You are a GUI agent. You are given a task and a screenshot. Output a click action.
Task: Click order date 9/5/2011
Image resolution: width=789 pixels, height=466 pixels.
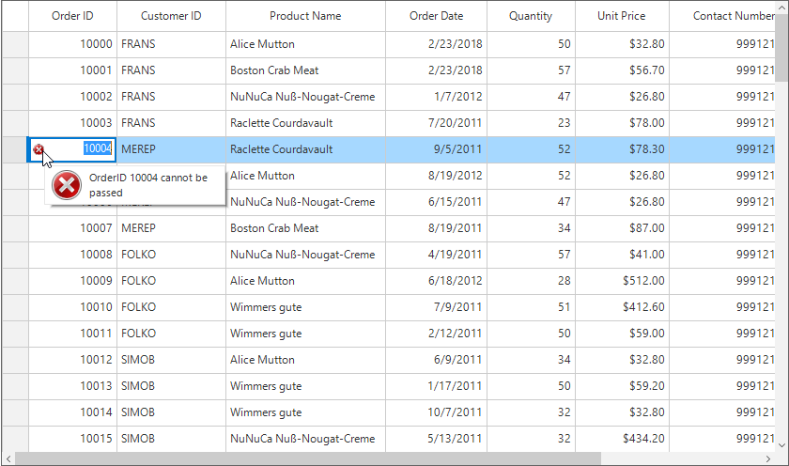(436, 149)
